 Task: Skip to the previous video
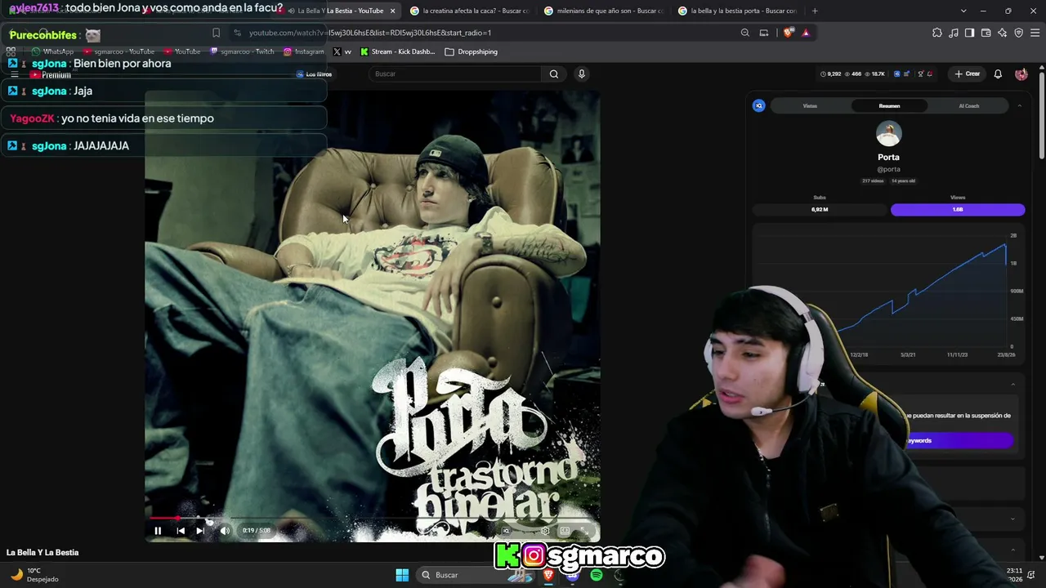(181, 531)
